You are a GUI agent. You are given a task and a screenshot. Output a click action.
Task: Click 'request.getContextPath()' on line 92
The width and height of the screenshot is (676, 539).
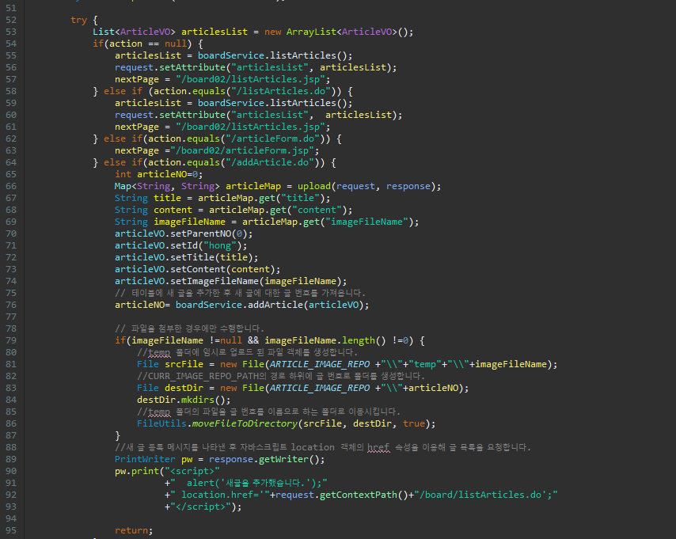click(341, 495)
